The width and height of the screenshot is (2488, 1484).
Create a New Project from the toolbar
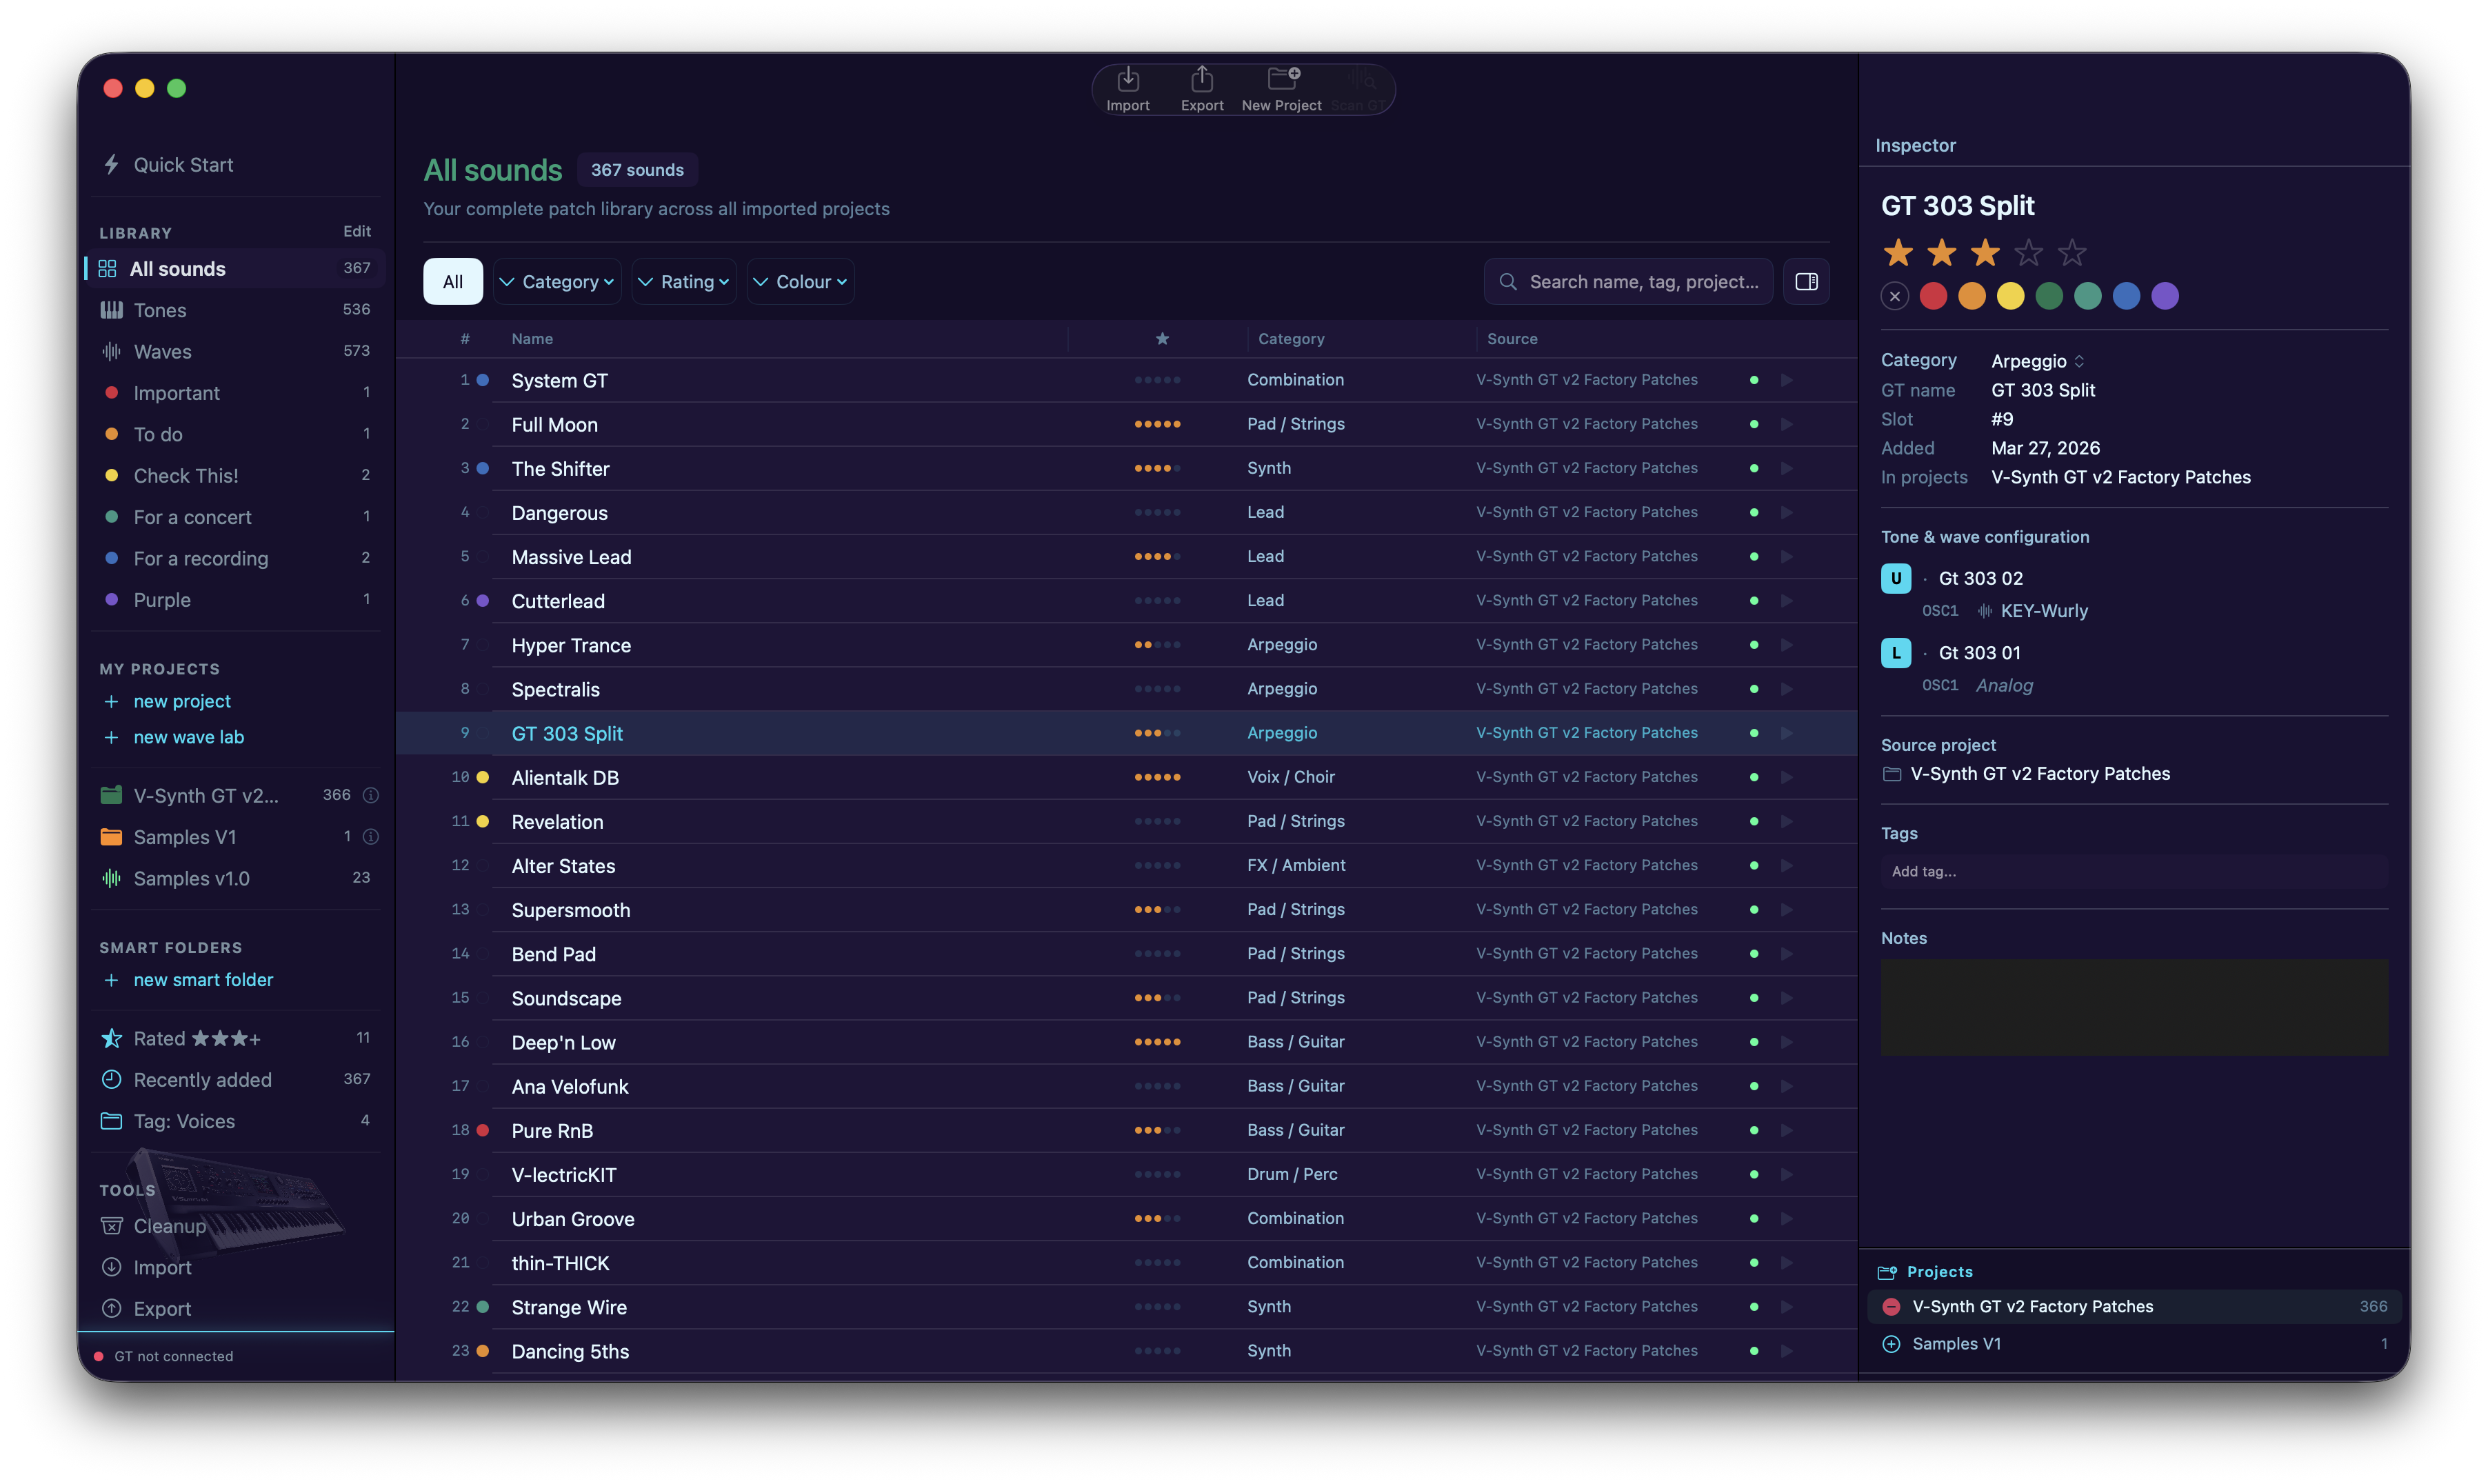[x=1281, y=89]
